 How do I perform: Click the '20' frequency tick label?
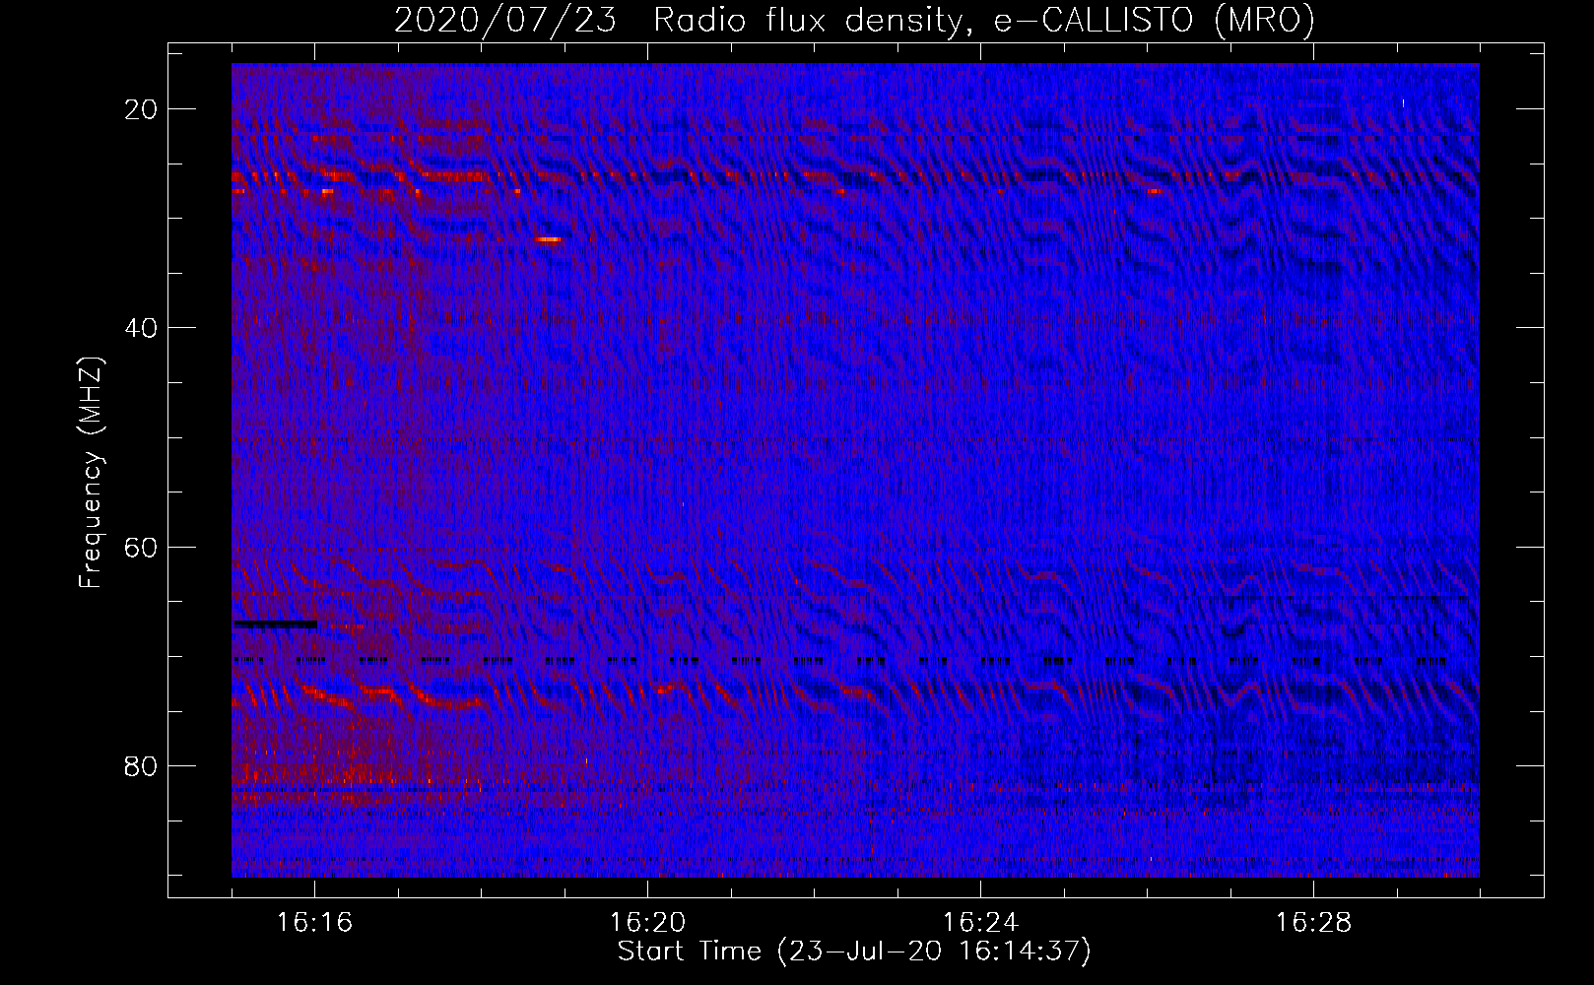pyautogui.click(x=142, y=109)
